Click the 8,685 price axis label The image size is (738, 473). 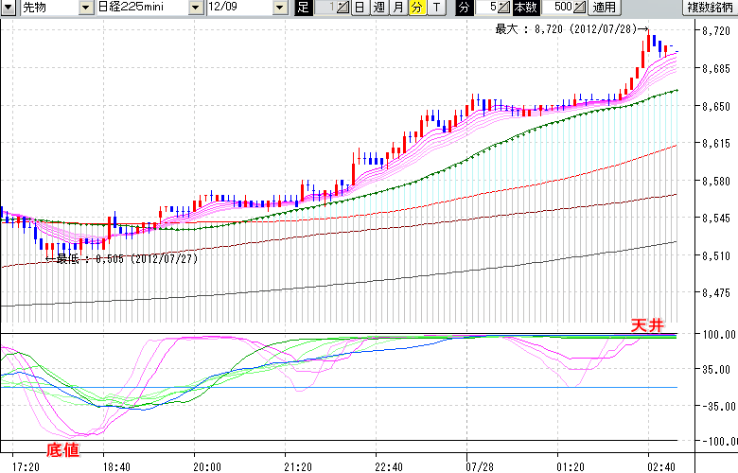point(716,69)
